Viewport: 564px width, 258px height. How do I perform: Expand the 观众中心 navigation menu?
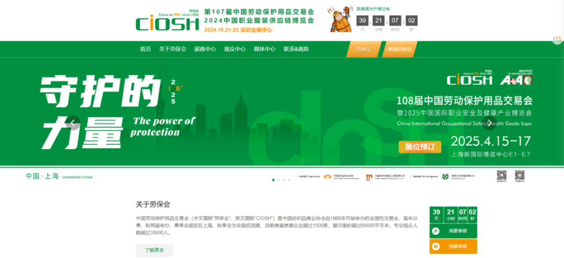(234, 49)
